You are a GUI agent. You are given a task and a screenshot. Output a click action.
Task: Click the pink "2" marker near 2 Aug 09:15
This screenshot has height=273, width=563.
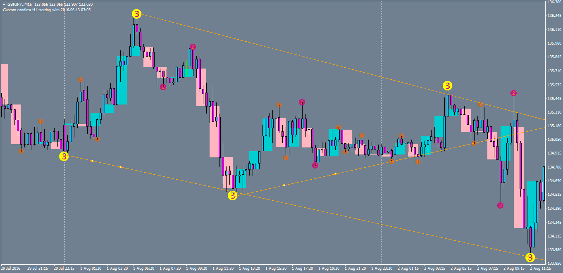click(x=513, y=93)
